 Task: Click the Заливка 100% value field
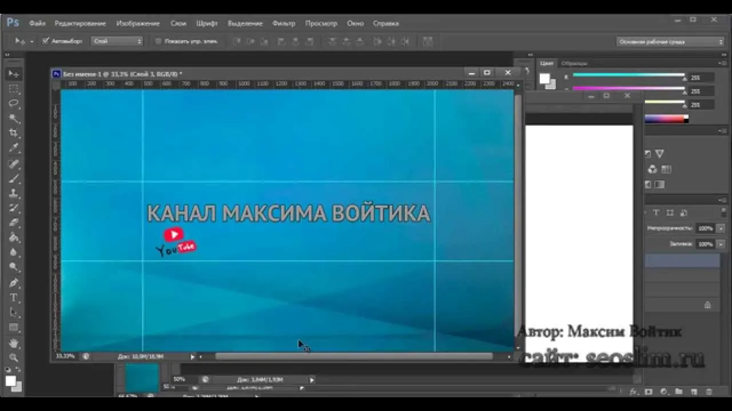tap(706, 244)
